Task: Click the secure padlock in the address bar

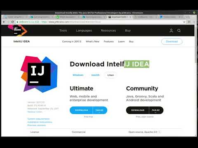Action: coord(17,22)
